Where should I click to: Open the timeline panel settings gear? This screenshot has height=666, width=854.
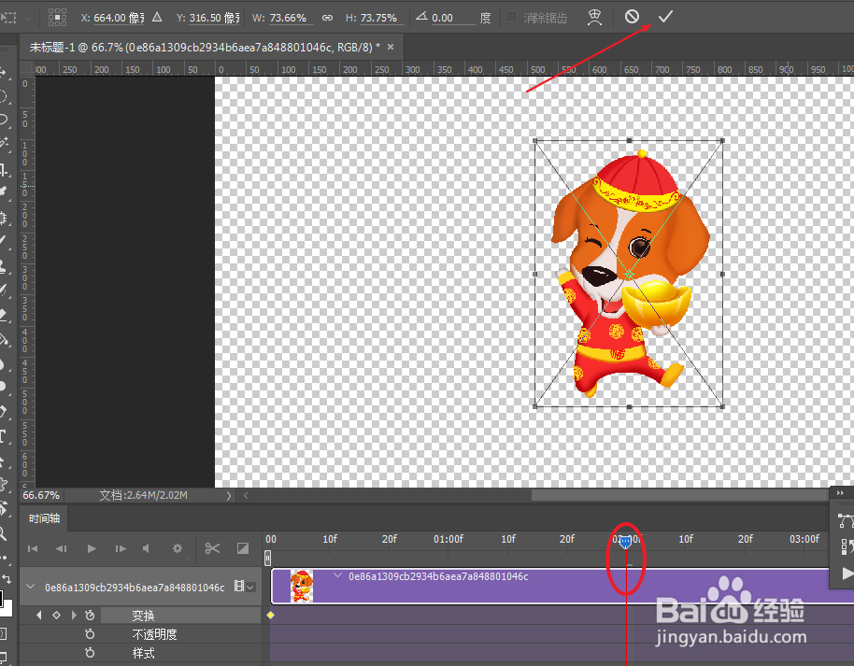178,548
